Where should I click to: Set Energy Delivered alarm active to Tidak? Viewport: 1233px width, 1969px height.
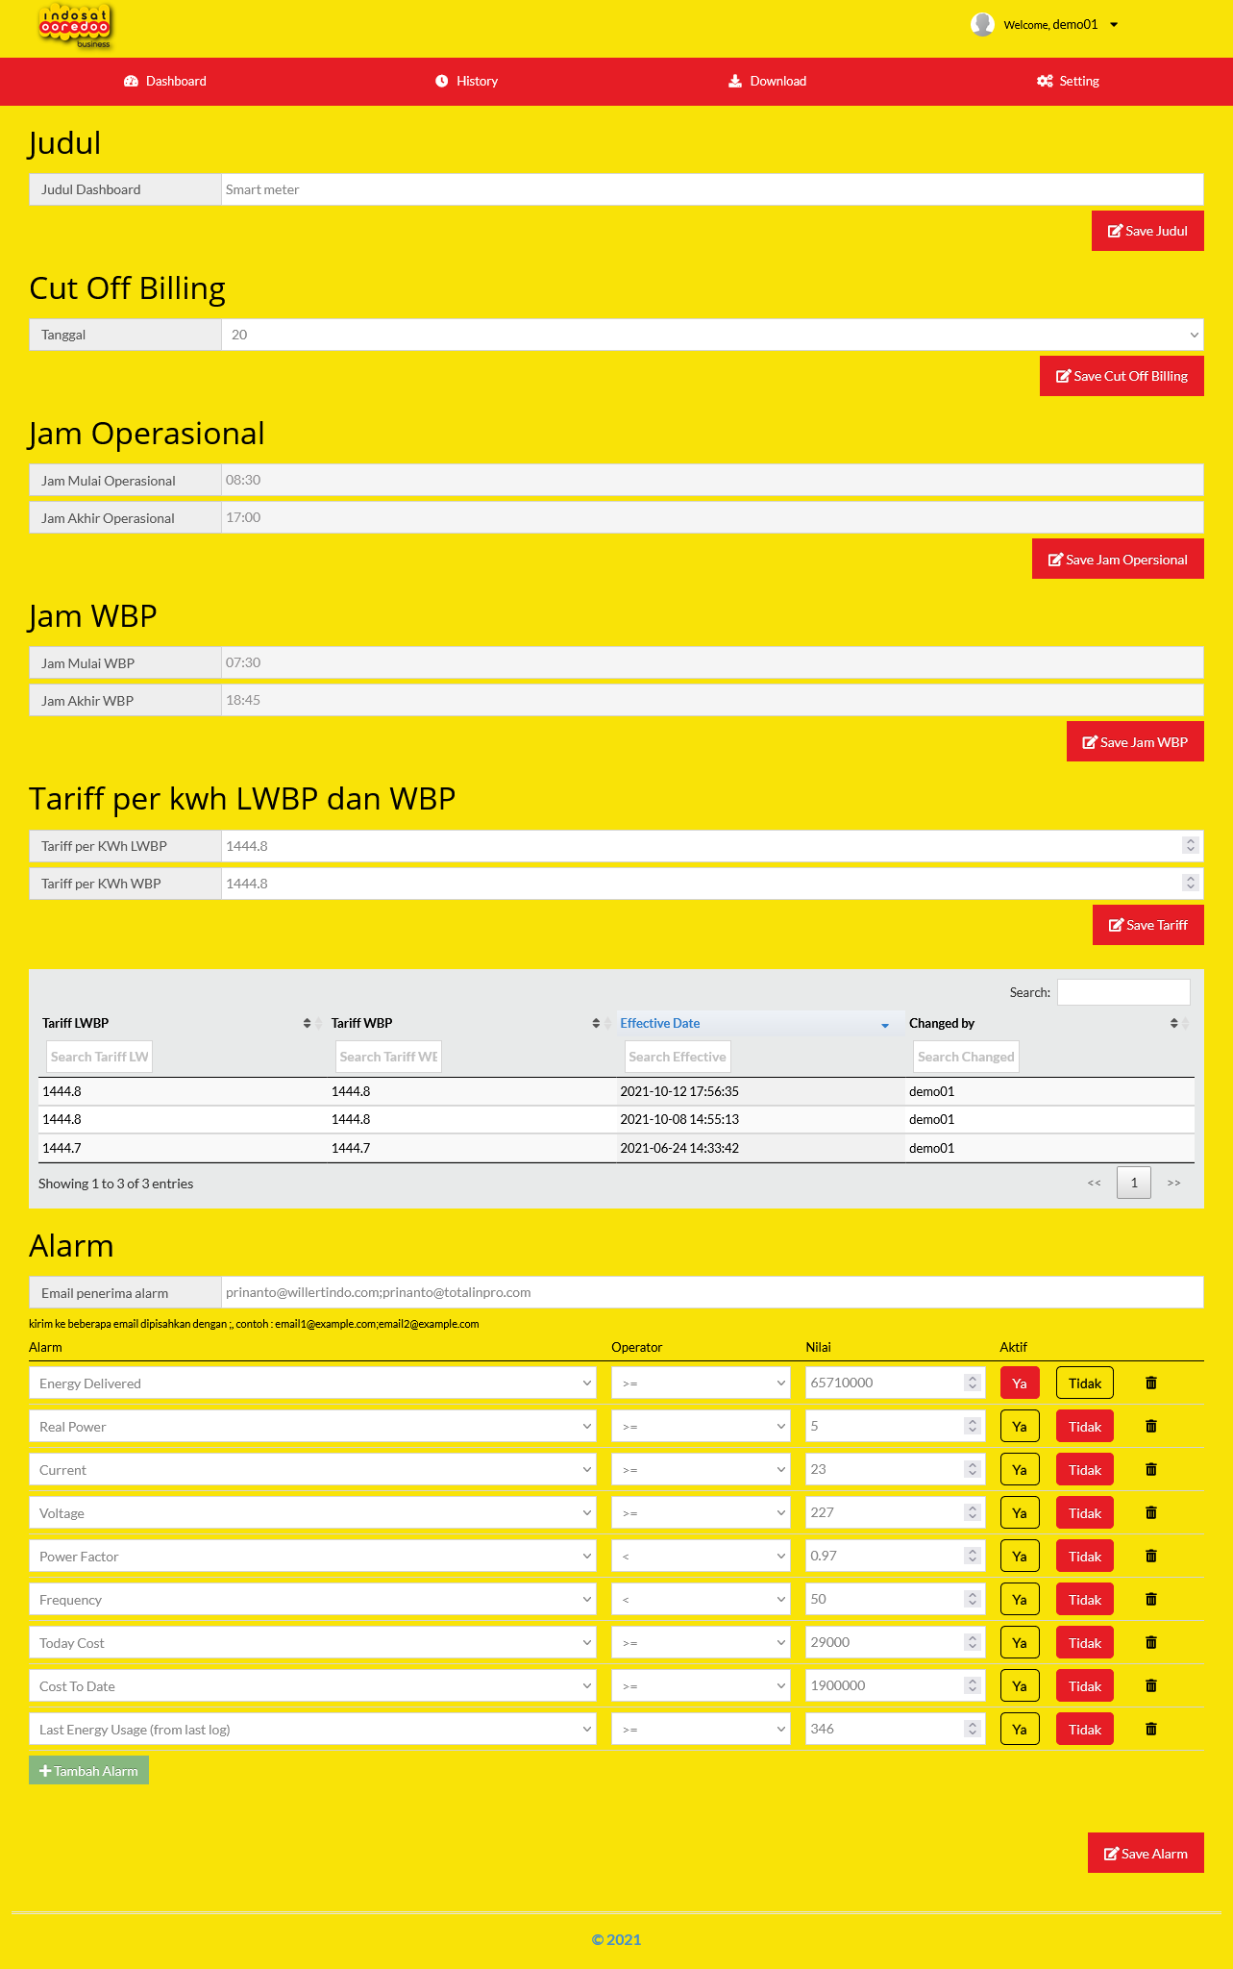(x=1085, y=1383)
